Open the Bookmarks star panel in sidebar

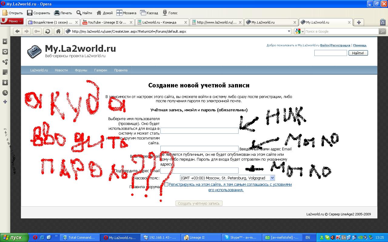pos(5,42)
